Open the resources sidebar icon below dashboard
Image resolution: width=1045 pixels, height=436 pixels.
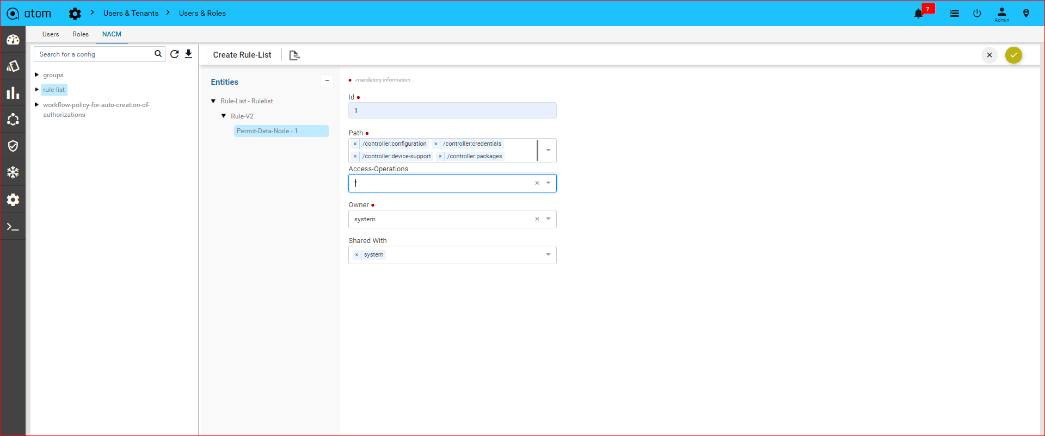13,66
